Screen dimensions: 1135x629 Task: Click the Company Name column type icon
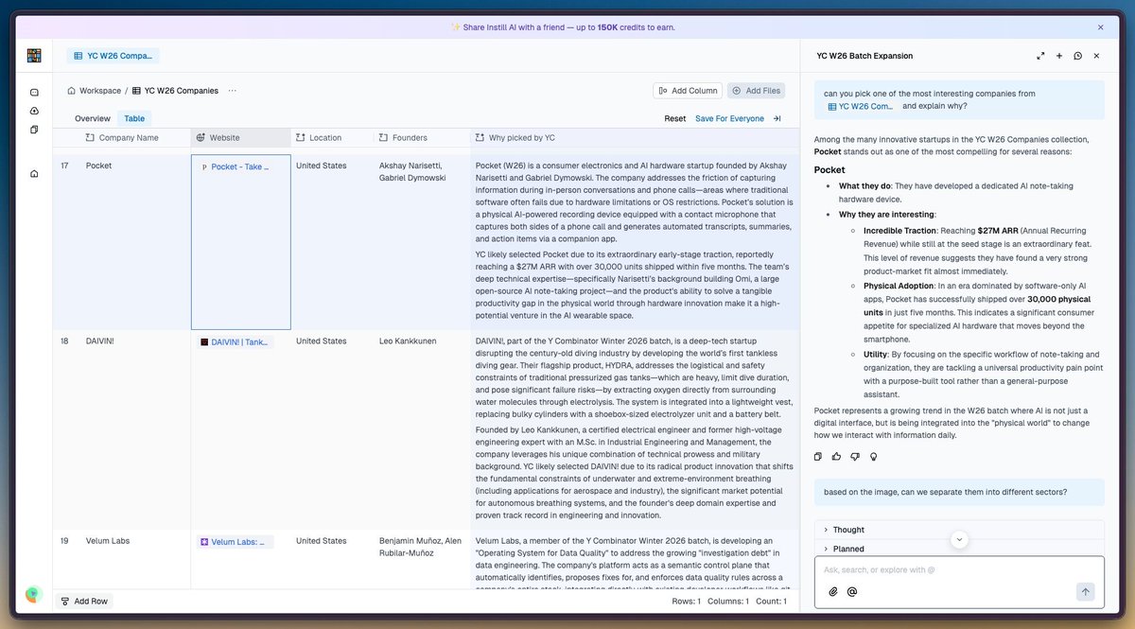tap(90, 138)
